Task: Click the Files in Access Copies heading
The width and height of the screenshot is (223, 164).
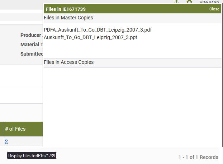Action: point(68,62)
